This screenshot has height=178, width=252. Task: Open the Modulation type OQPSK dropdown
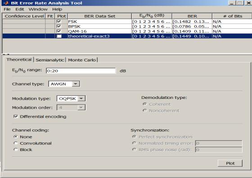(71, 98)
